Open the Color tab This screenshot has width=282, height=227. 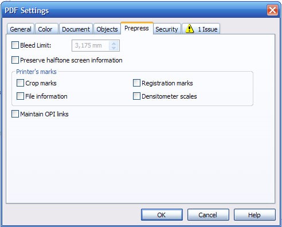point(45,29)
